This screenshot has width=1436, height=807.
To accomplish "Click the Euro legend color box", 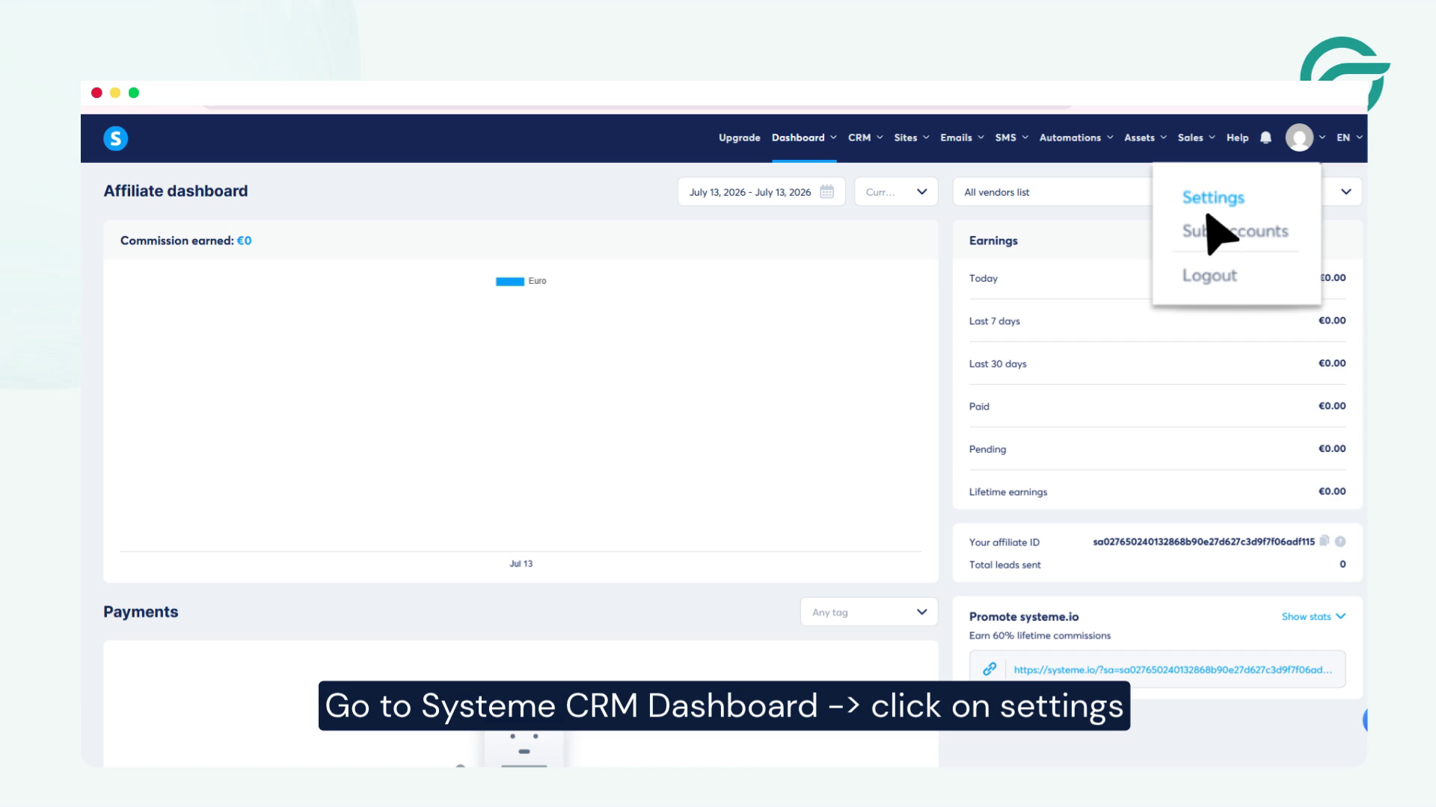I will (x=510, y=282).
